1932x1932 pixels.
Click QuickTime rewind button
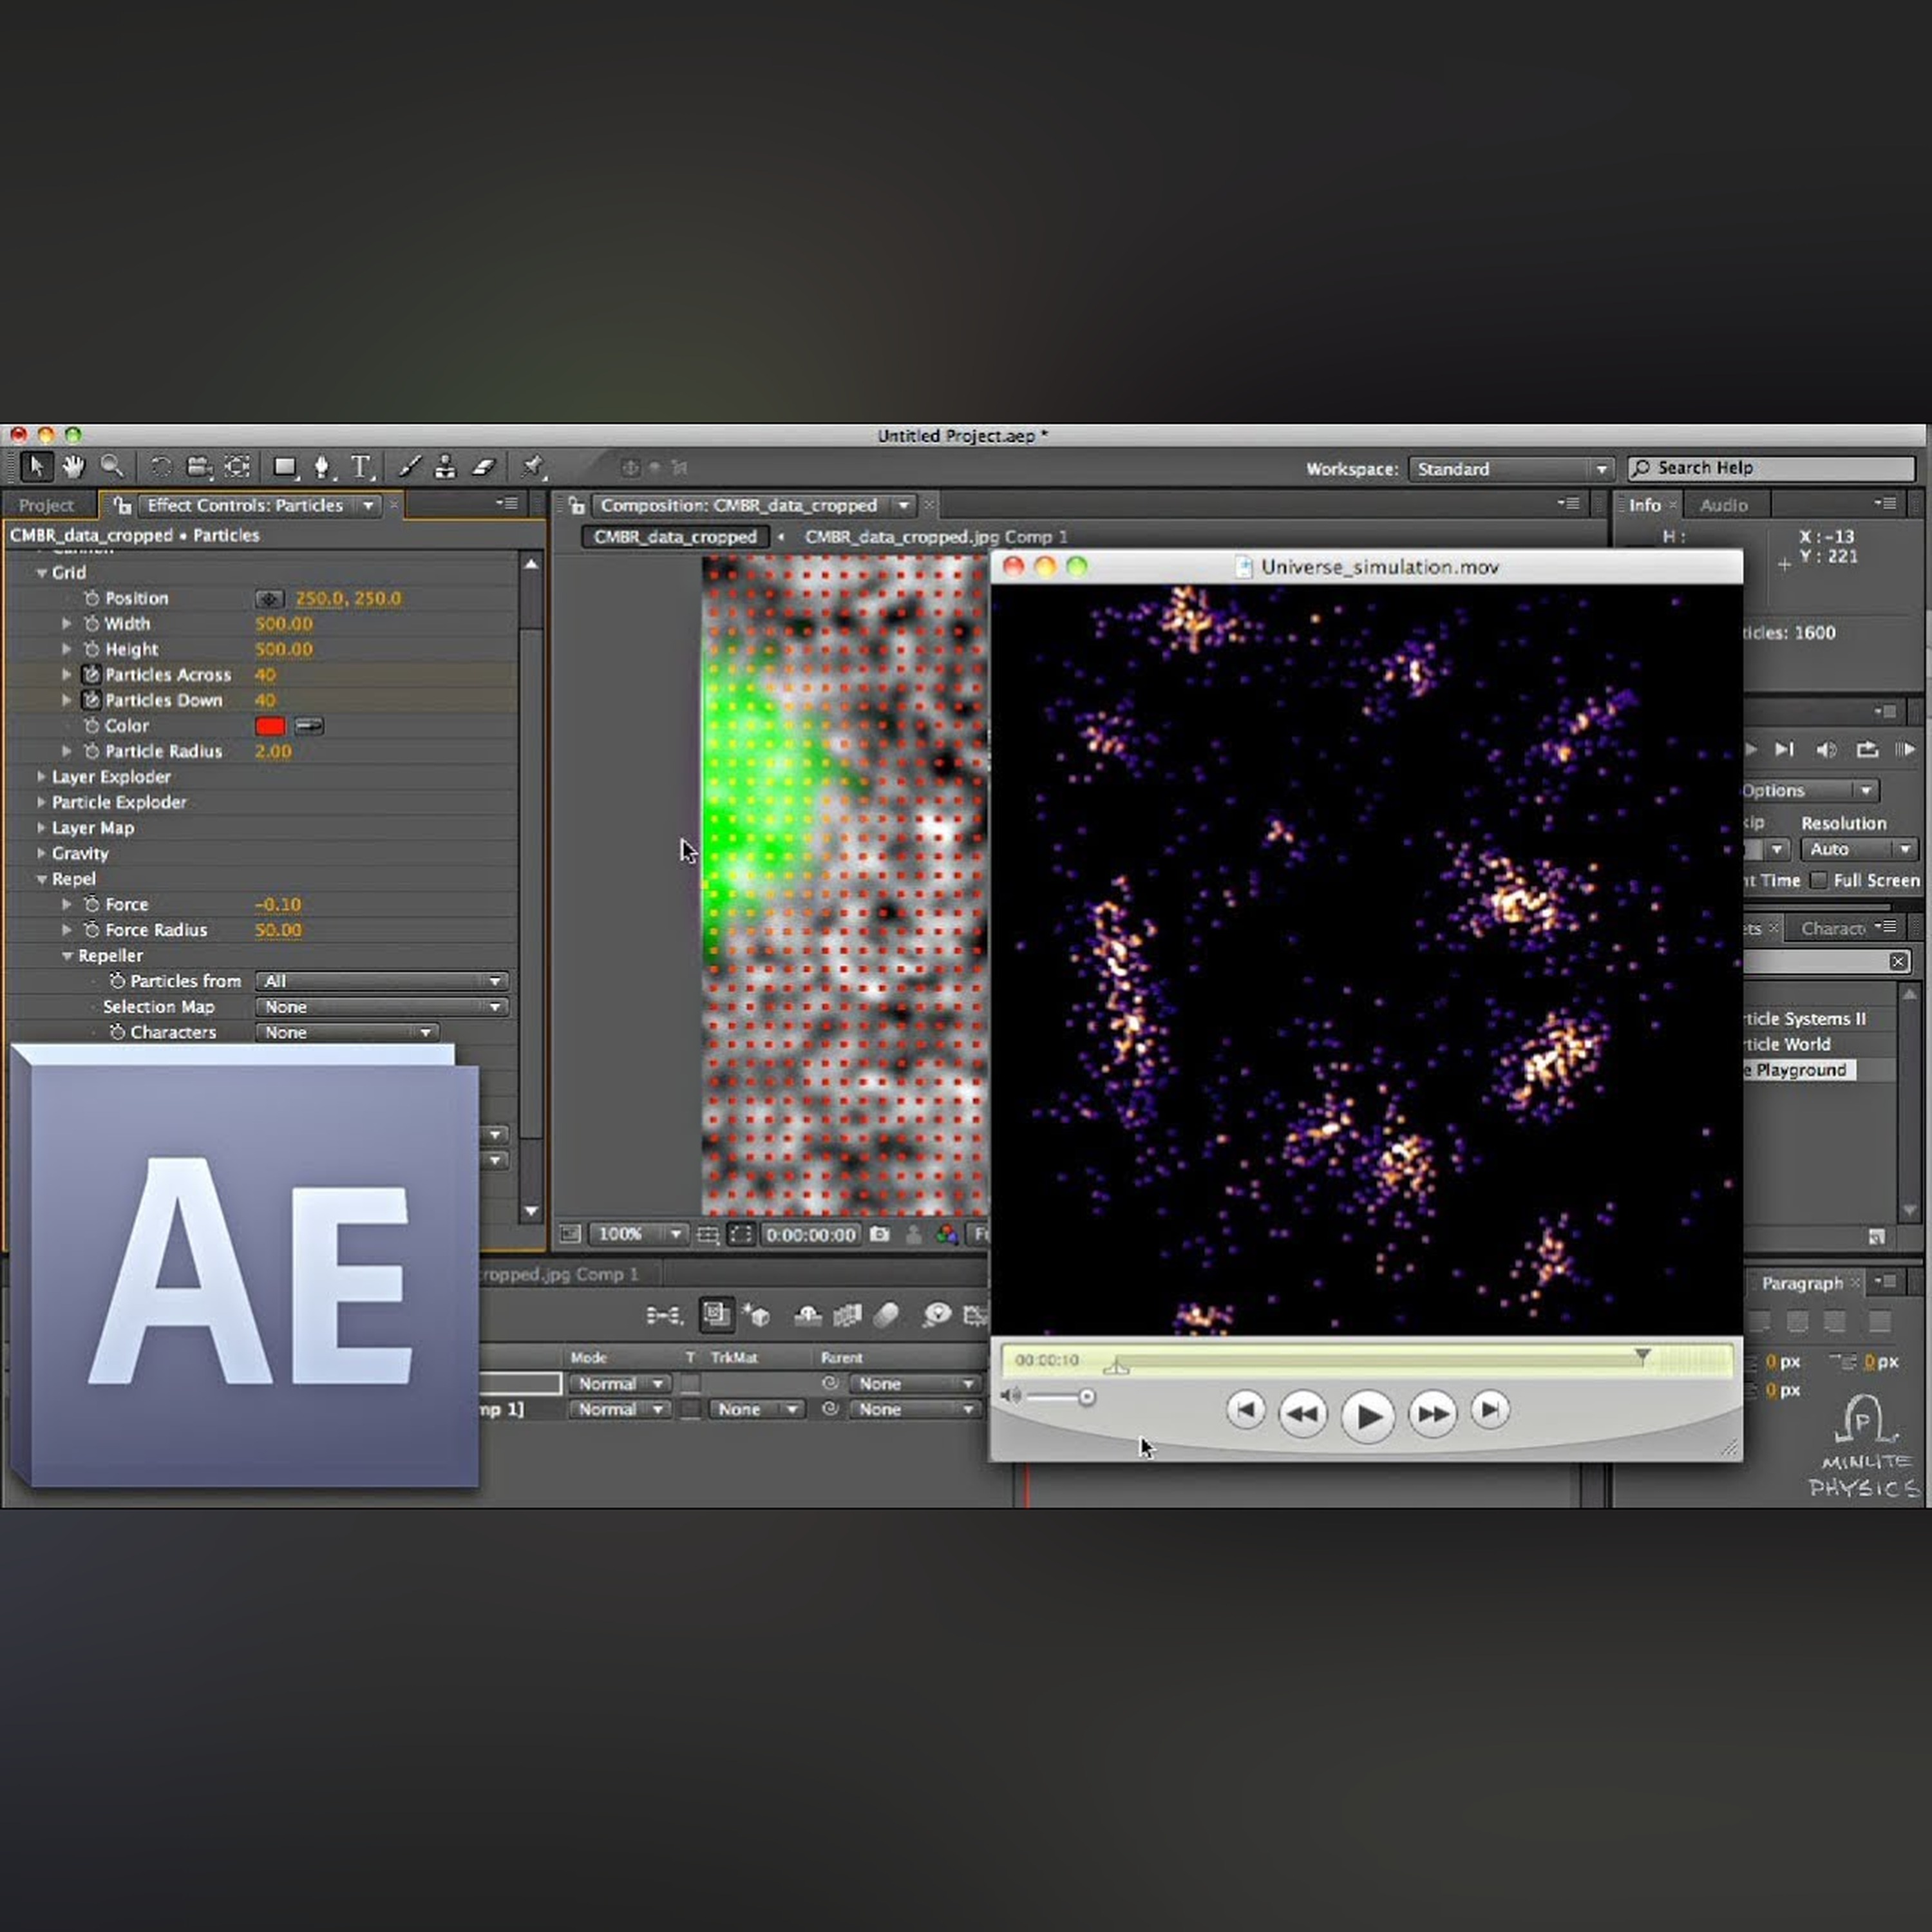pos(1303,1414)
